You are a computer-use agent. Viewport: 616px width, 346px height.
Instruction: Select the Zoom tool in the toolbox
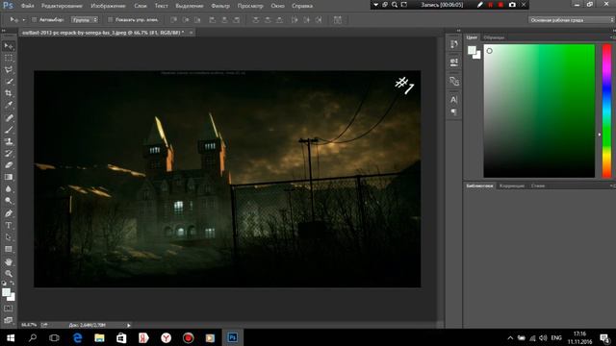pyautogui.click(x=9, y=273)
